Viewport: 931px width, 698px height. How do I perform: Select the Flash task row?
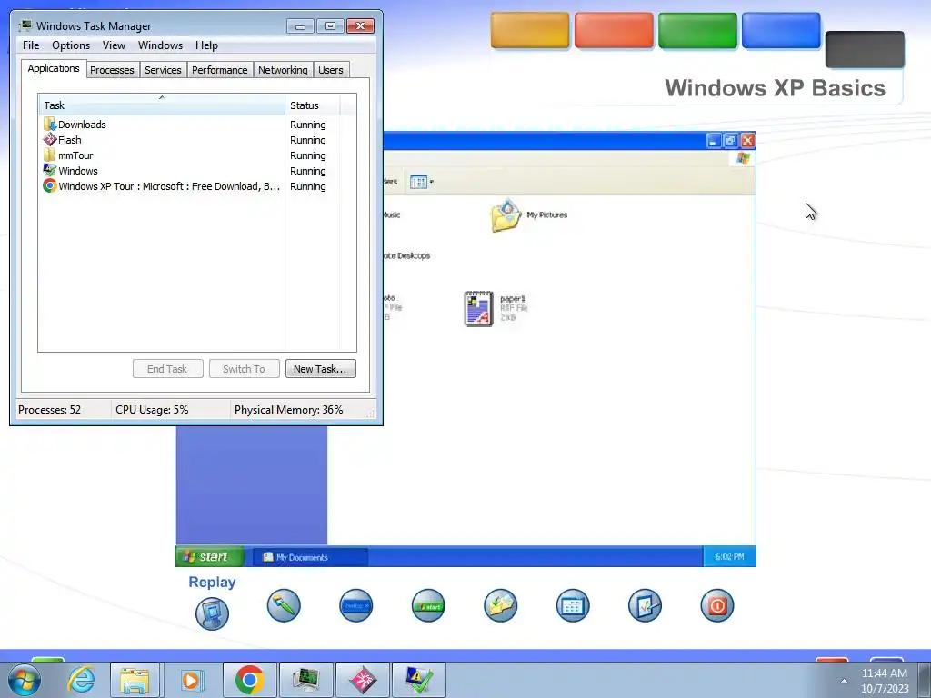click(x=190, y=140)
